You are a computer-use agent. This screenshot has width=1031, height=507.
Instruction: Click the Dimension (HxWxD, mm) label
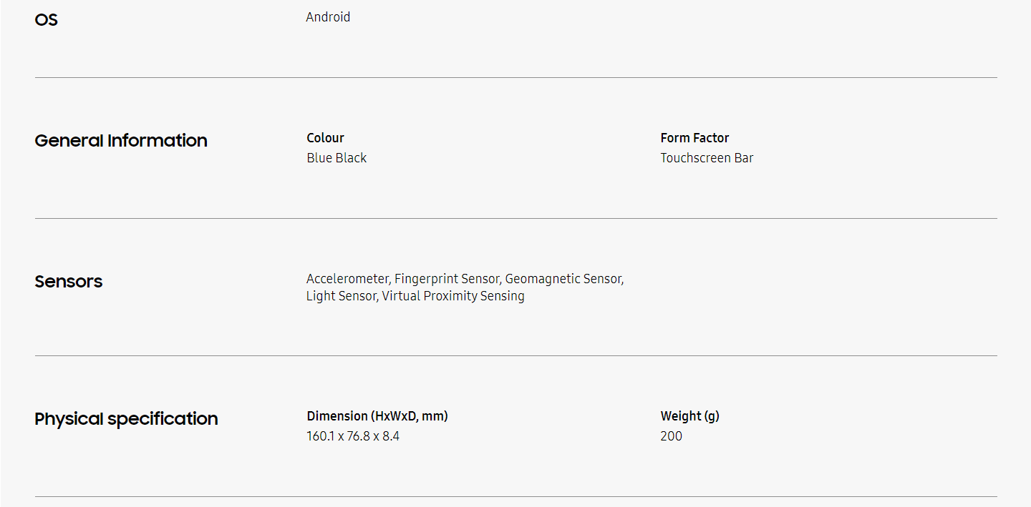tap(377, 416)
